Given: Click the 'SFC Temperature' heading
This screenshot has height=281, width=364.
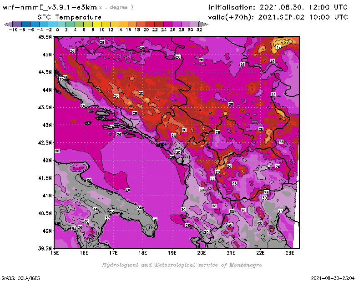Looking at the screenshot, I should [70, 17].
